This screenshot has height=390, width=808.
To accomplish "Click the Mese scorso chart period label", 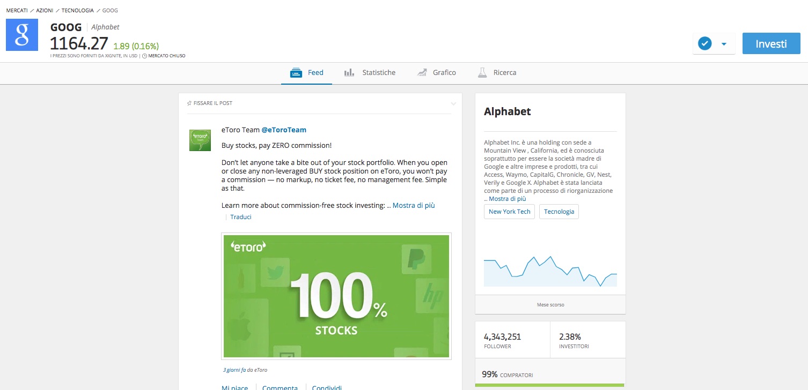I will [x=550, y=305].
